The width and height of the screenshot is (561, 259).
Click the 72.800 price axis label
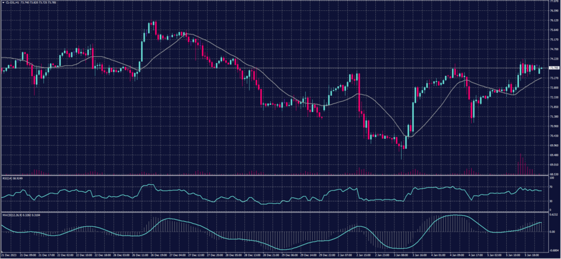point(553,88)
